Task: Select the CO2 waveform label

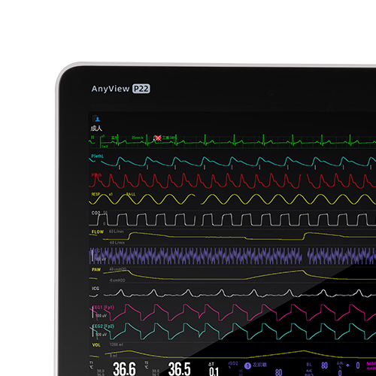Action: pyautogui.click(x=96, y=213)
